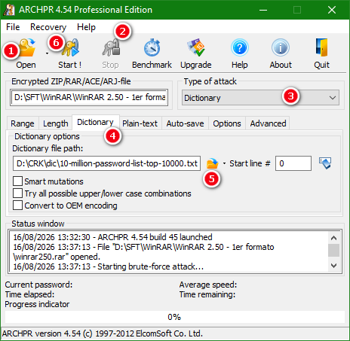The image size is (350, 341).
Task: Expand the Type of attack dropdown
Action: coord(260,98)
